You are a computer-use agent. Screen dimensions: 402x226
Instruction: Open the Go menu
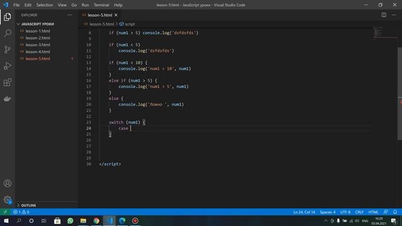74,5
